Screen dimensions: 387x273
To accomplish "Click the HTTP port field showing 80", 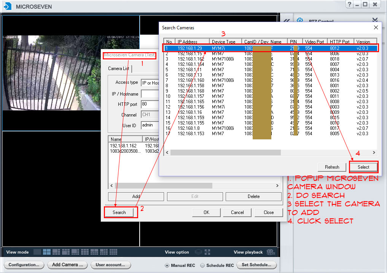I will point(150,104).
